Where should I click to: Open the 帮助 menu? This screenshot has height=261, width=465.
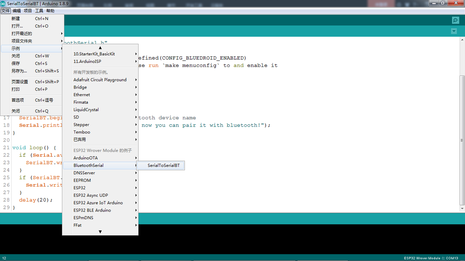(x=50, y=11)
